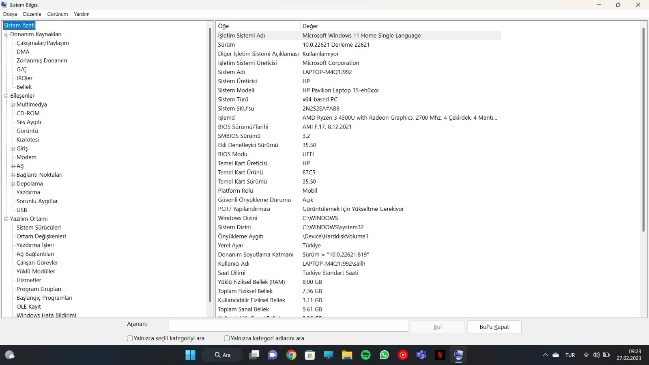The image size is (649, 365).
Task: Select the CD-ROM component
Action: [x=28, y=114]
